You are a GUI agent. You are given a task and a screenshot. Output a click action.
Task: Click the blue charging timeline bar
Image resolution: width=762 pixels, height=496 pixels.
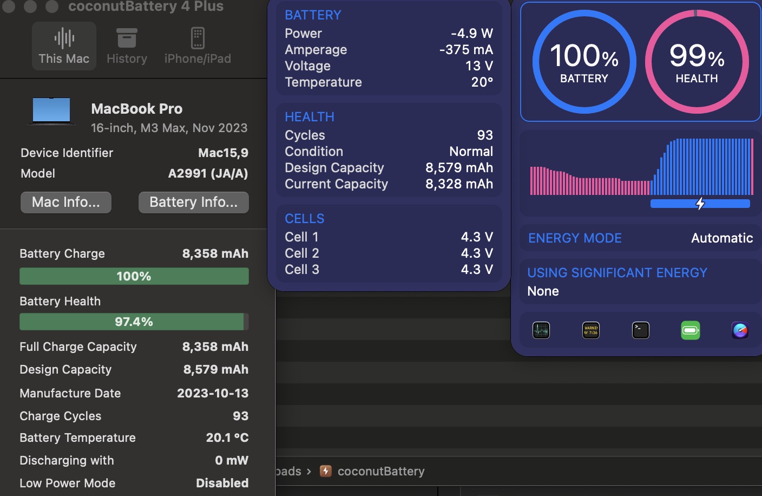[700, 204]
